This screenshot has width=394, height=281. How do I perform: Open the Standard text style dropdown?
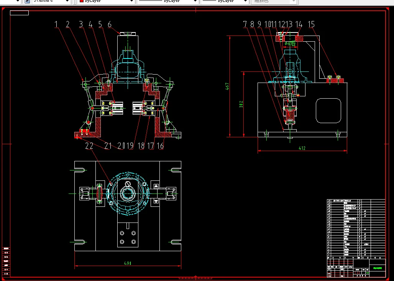click(67, 1)
